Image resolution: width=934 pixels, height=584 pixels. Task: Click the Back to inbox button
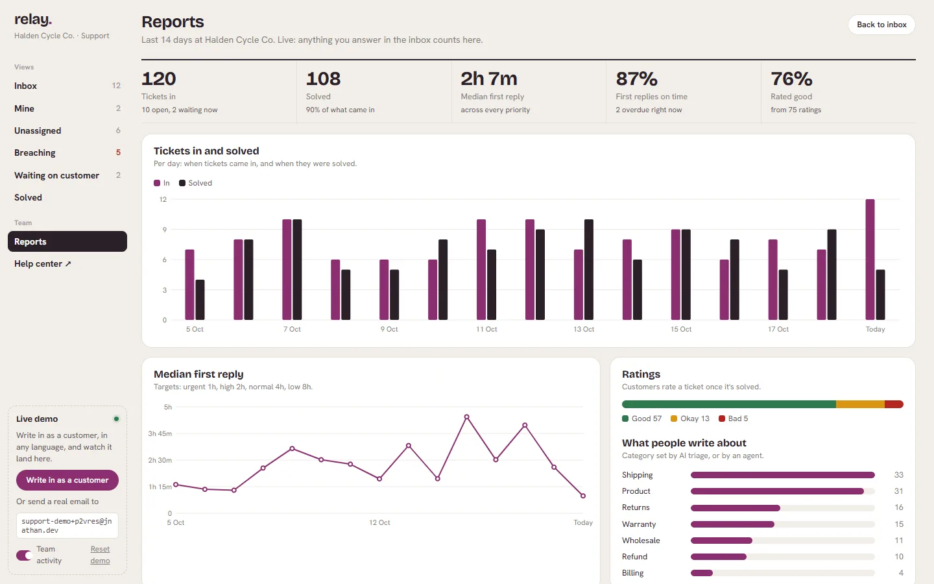[881, 25]
